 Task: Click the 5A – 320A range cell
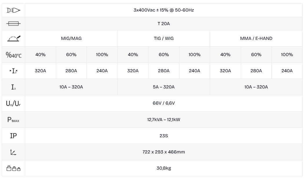163,87
